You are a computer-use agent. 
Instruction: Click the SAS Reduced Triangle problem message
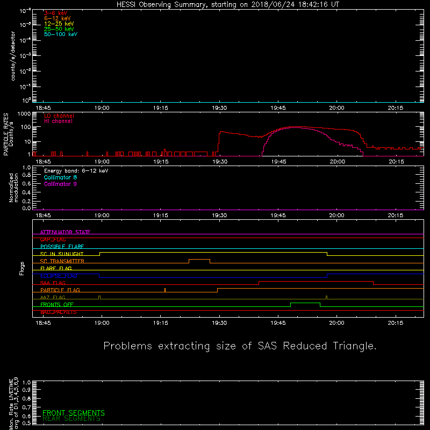(x=240, y=346)
